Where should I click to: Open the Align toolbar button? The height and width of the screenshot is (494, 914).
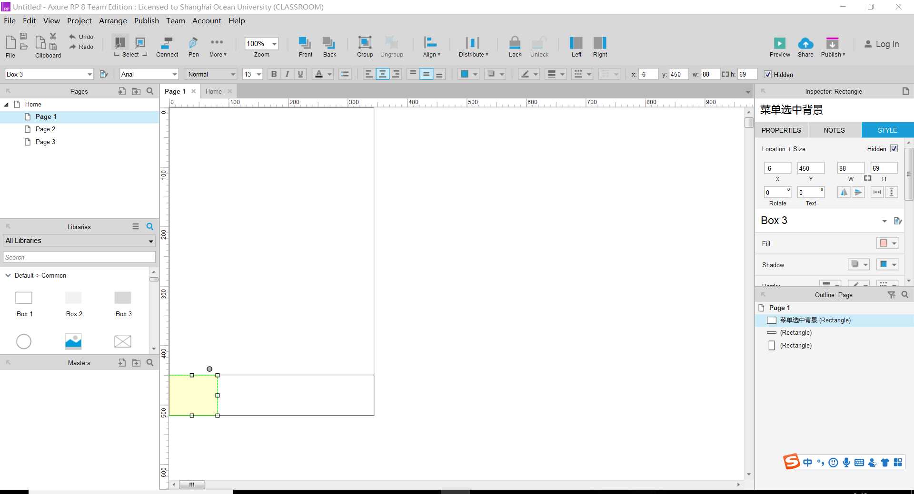[431, 47]
